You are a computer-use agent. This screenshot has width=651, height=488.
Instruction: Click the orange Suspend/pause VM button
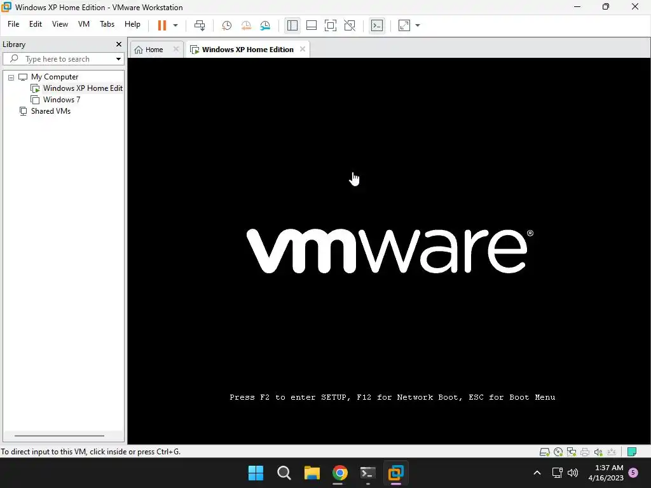[x=162, y=25]
